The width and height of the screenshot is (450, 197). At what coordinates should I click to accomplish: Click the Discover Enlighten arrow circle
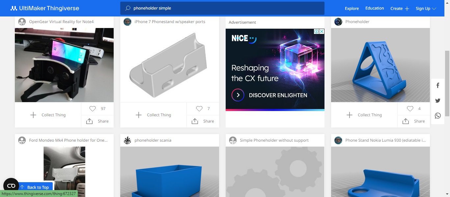pyautogui.click(x=238, y=95)
